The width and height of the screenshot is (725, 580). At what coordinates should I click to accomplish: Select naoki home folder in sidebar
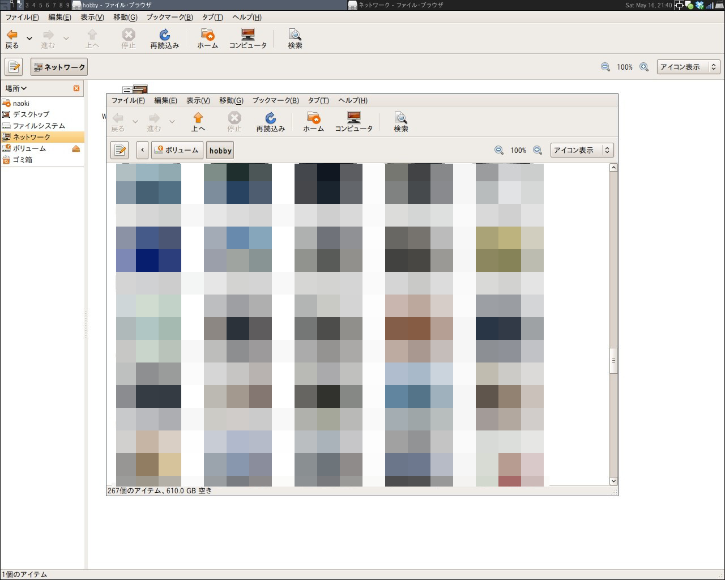pos(42,103)
